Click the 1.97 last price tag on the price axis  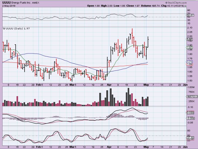(190, 39)
